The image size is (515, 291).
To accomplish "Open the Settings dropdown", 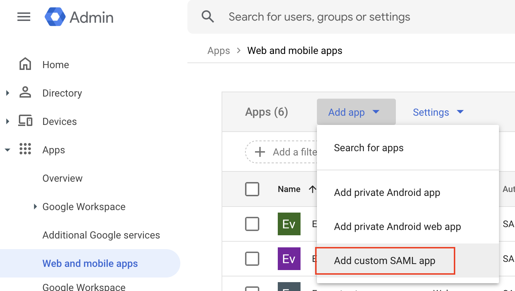I will (438, 112).
